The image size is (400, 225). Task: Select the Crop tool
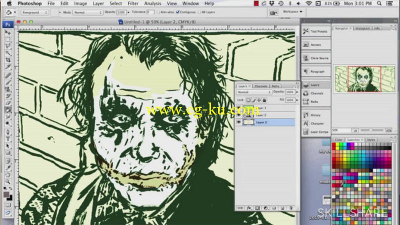tap(8, 59)
